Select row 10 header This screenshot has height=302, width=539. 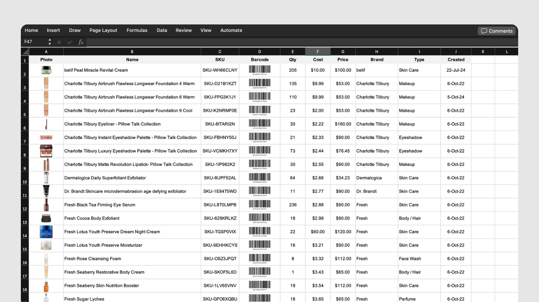(x=24, y=182)
